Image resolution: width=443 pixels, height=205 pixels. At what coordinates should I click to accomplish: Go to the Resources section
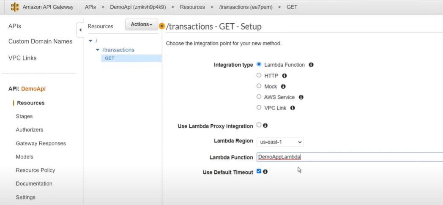pos(31,103)
